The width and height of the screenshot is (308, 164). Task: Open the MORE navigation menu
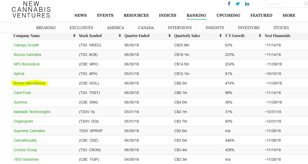289,15
